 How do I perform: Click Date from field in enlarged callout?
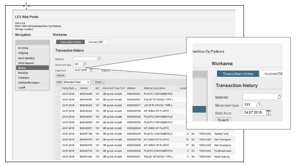pyautogui.click(x=256, y=112)
